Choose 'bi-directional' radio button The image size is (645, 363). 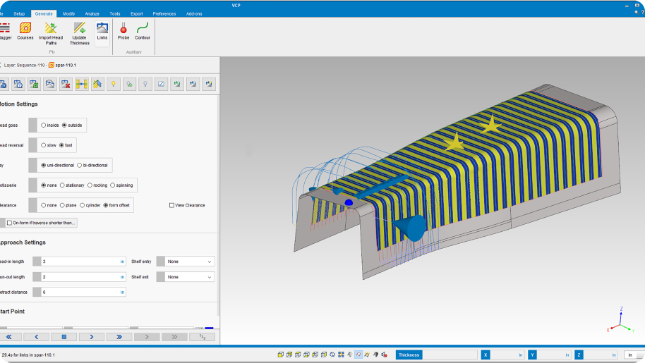click(x=80, y=165)
